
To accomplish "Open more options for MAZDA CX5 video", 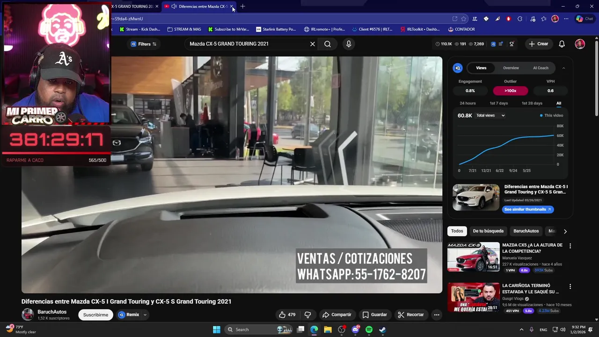I will pyautogui.click(x=570, y=246).
